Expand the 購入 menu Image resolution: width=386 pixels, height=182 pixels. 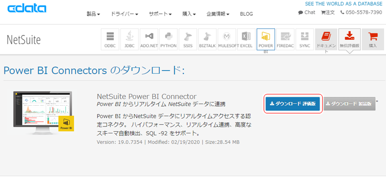coord(189,14)
